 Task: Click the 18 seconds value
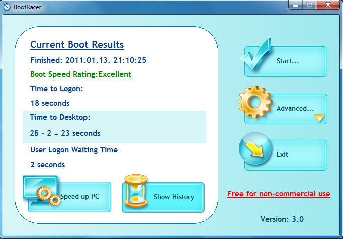coord(50,103)
